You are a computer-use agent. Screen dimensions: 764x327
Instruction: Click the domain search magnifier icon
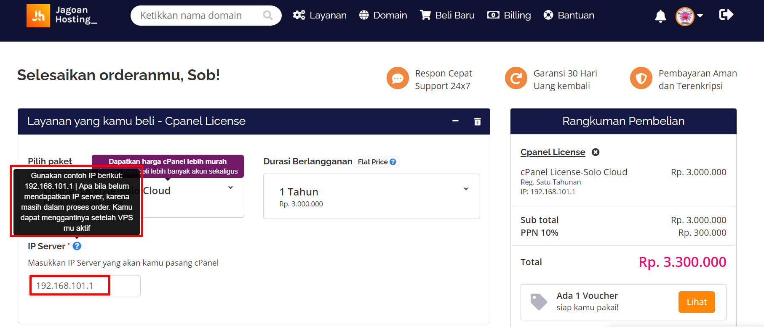pos(268,16)
